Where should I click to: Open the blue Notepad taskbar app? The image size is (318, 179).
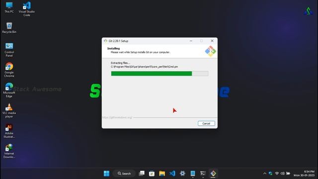coord(193,174)
